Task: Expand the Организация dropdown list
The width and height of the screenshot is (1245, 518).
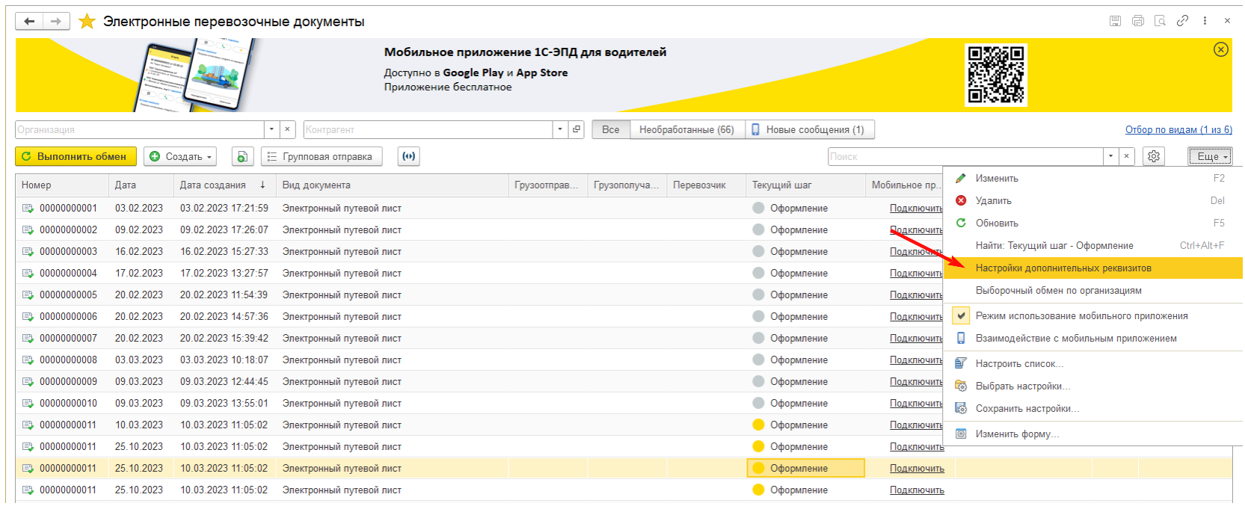Action: tap(272, 129)
